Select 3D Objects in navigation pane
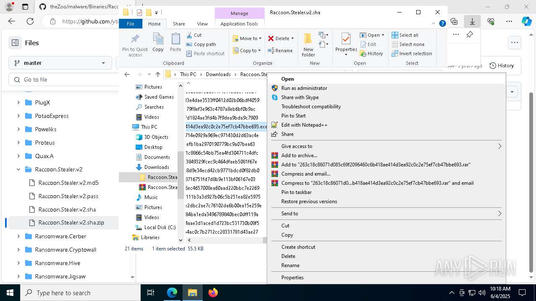The image size is (536, 301). pyautogui.click(x=156, y=137)
